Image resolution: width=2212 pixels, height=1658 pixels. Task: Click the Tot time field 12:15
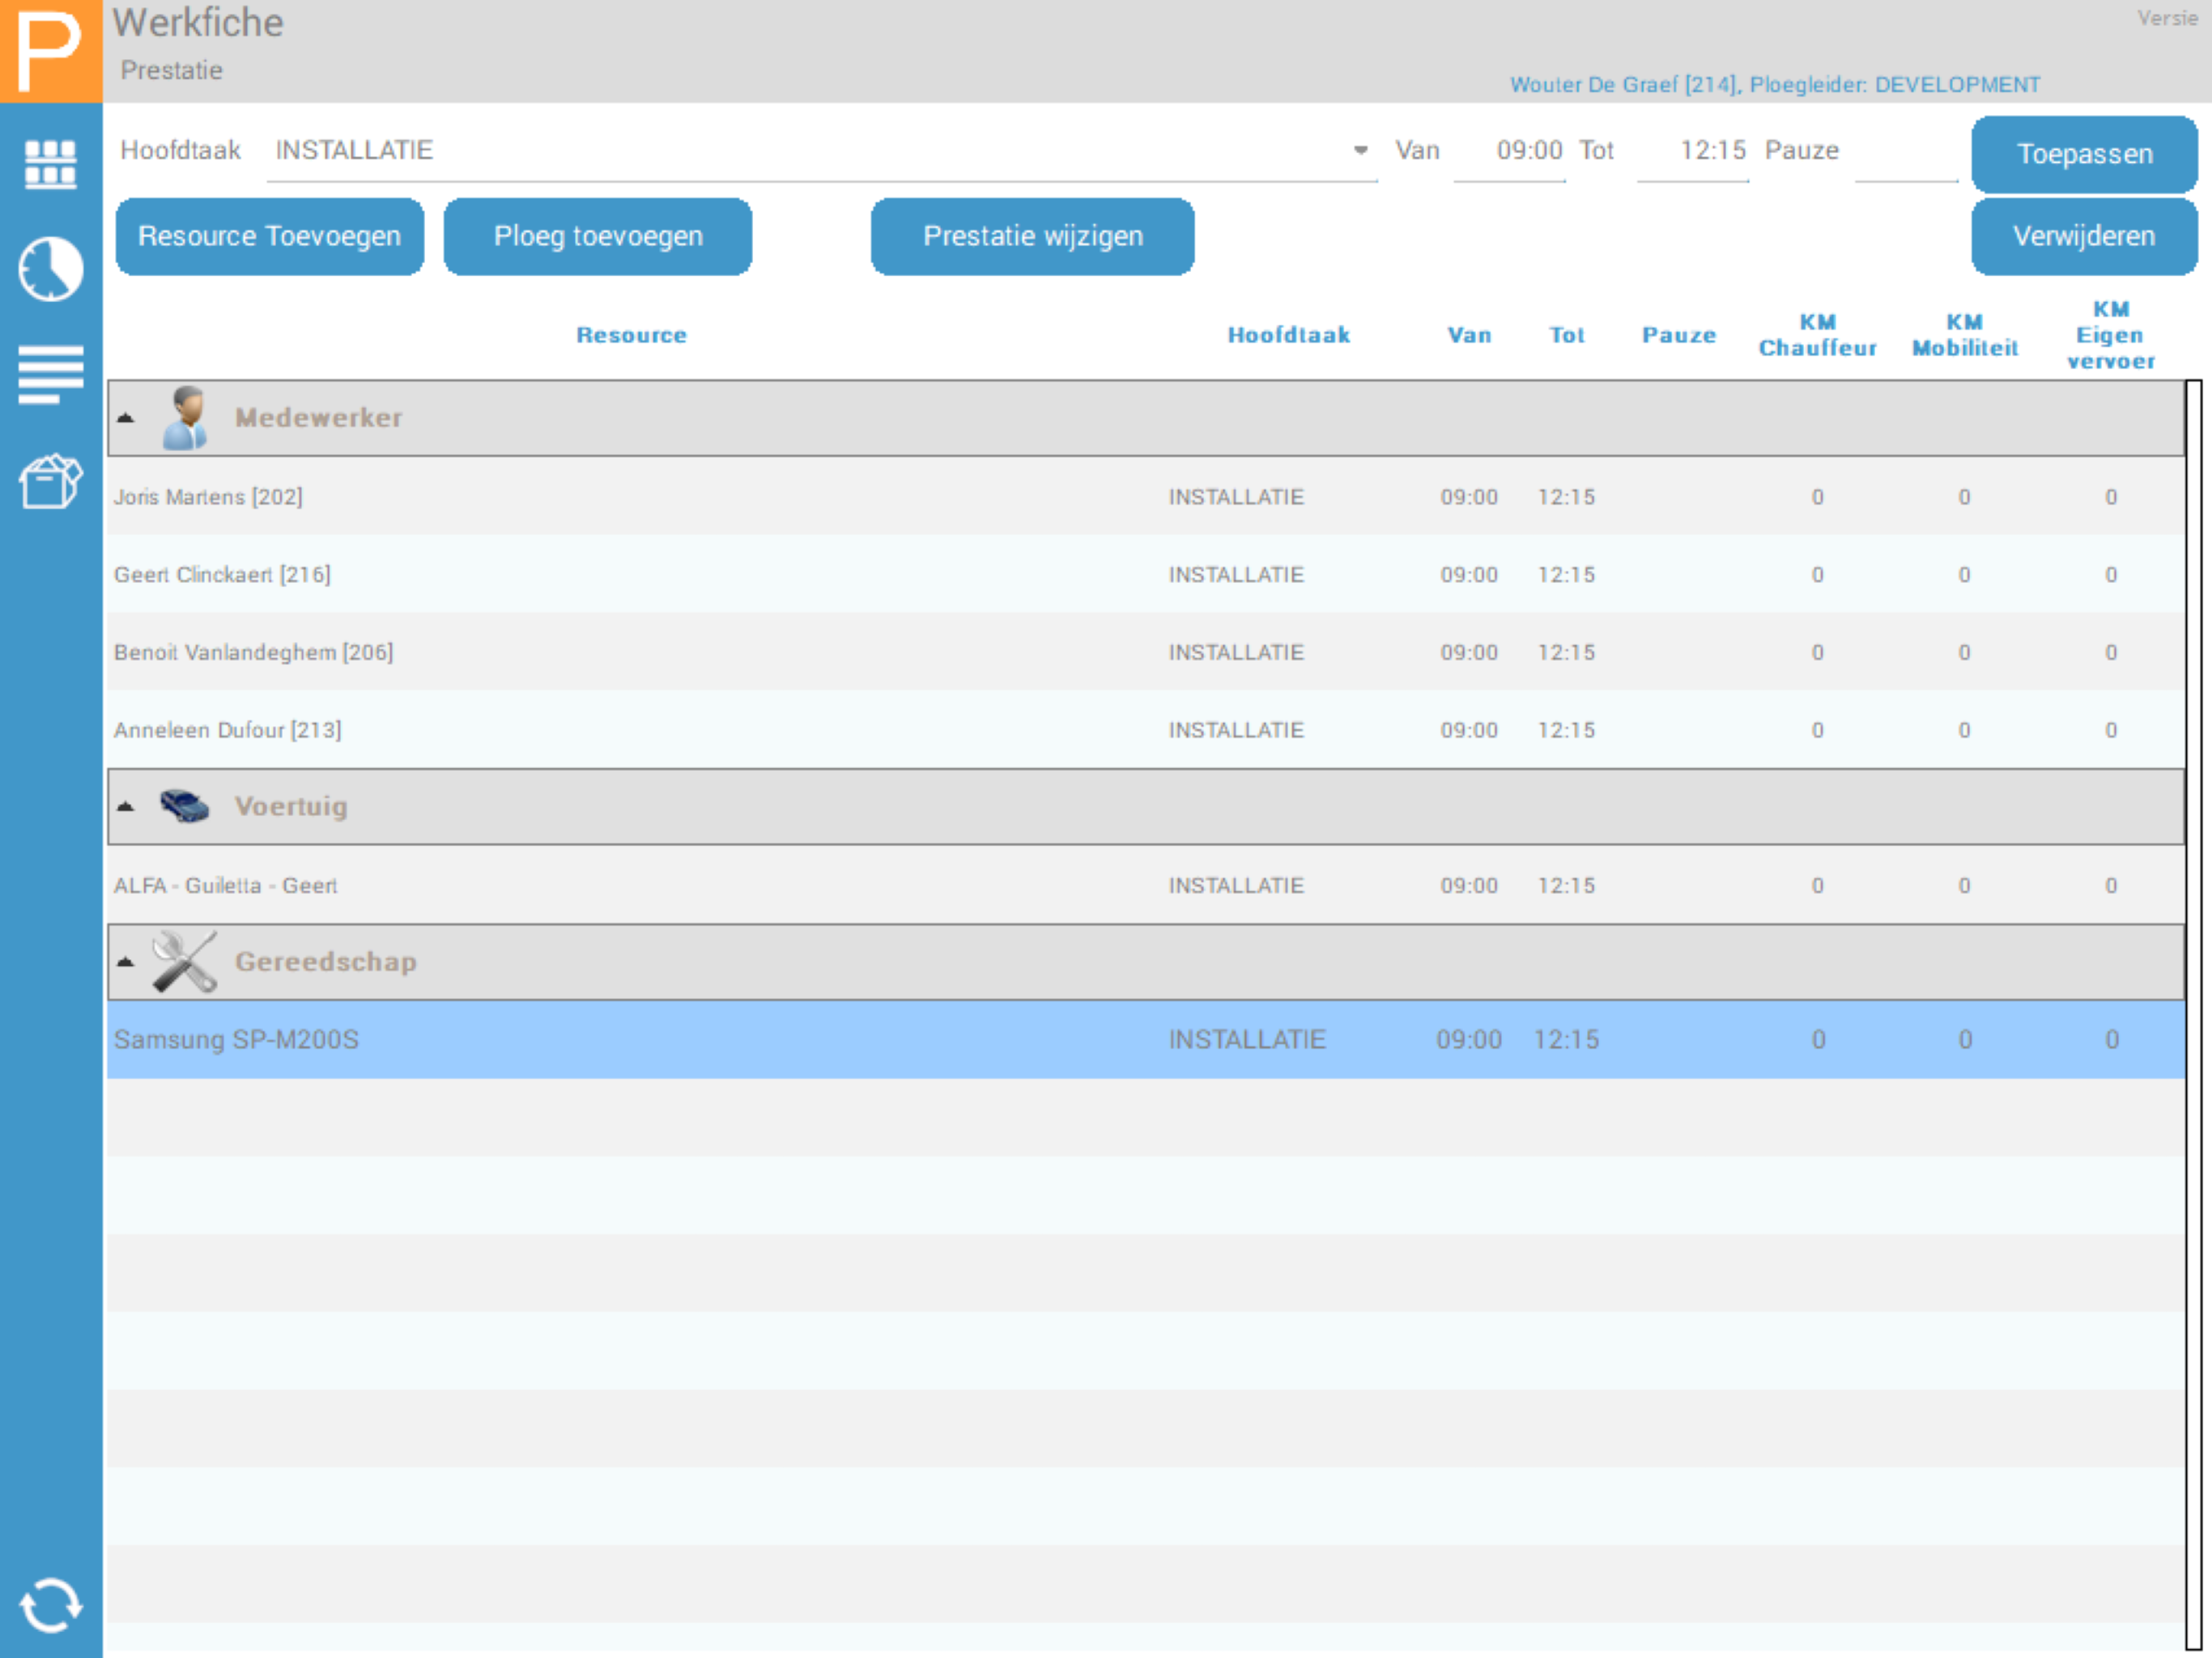tap(1693, 151)
